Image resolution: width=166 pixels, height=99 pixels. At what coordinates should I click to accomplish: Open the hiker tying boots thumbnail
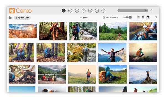click(22, 74)
